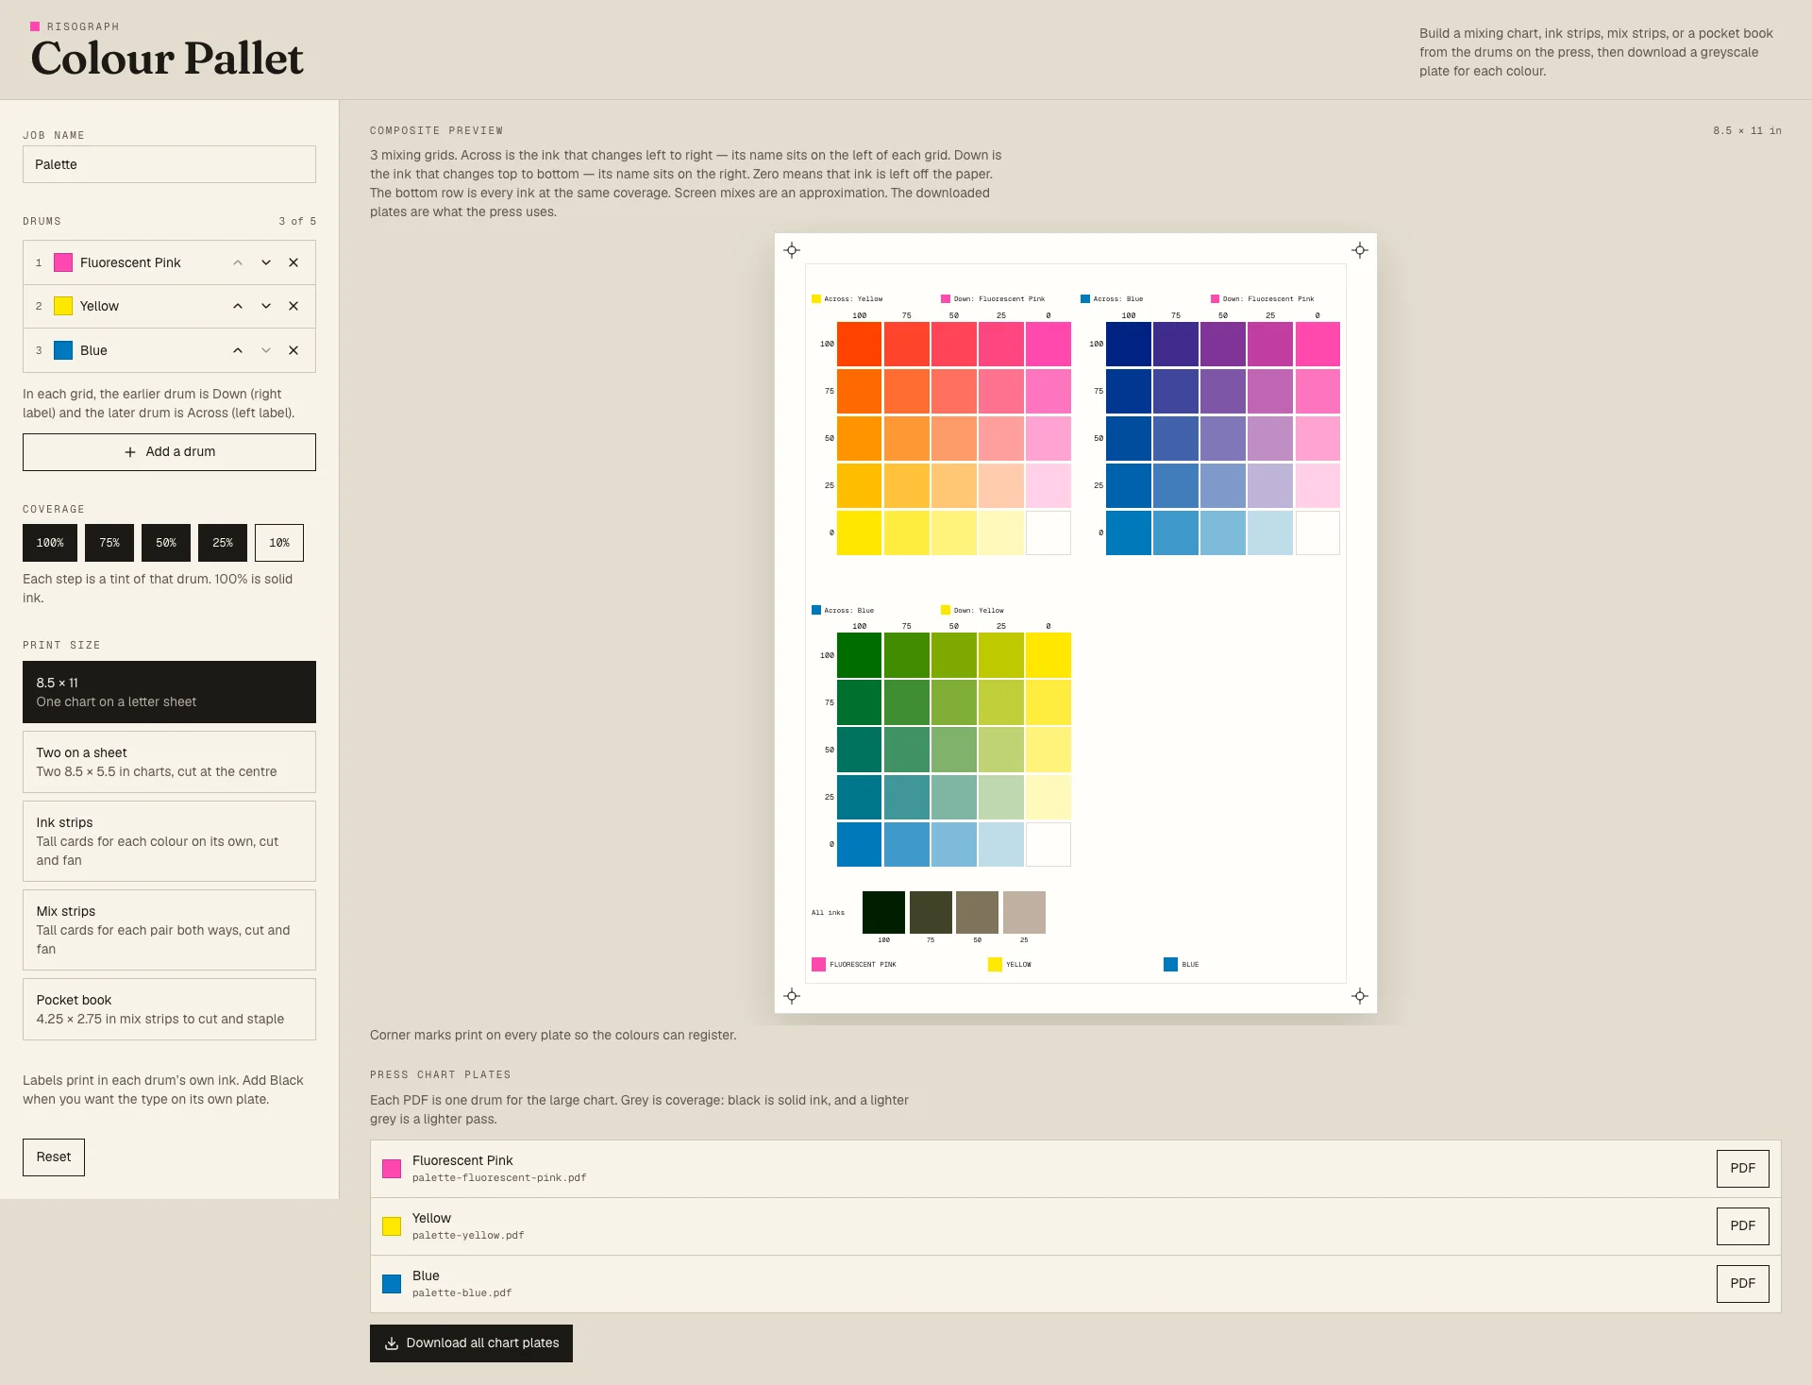Move Fluorescent Pink drum down
This screenshot has width=1812, height=1385.
tap(266, 262)
